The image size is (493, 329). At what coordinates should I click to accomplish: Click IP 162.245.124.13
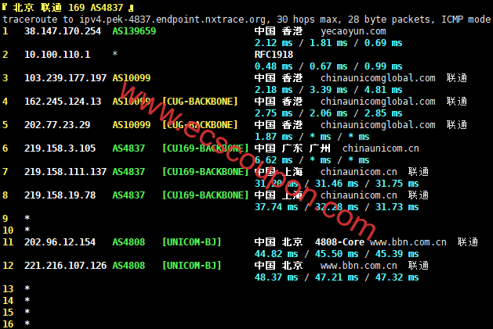(63, 102)
